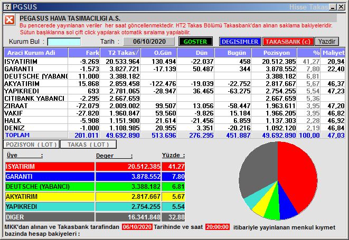Image resolution: width=349 pixels, height=240 pixels.
Task: Click total Fark value 201.011
Action: pos(87,135)
